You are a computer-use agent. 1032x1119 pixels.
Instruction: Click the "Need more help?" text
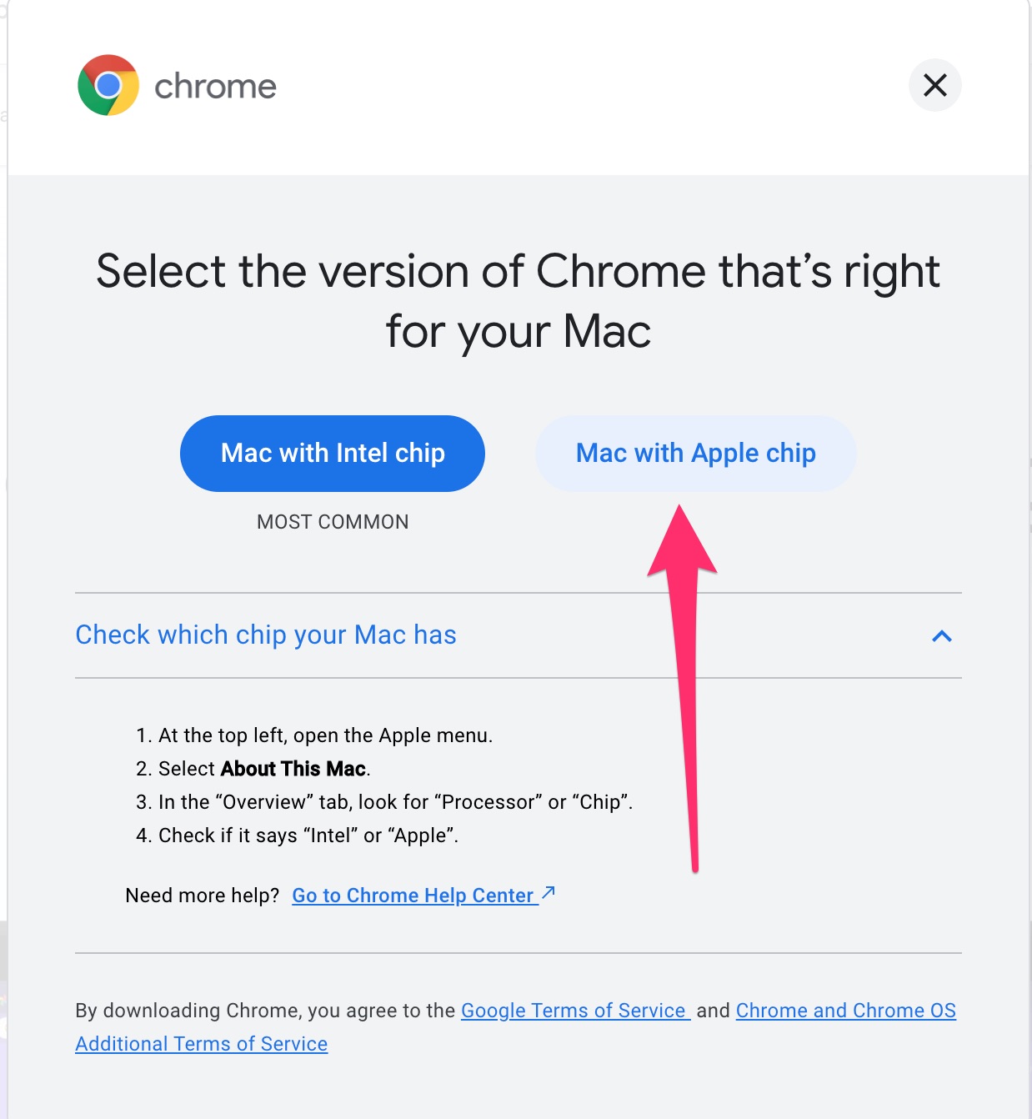(202, 896)
